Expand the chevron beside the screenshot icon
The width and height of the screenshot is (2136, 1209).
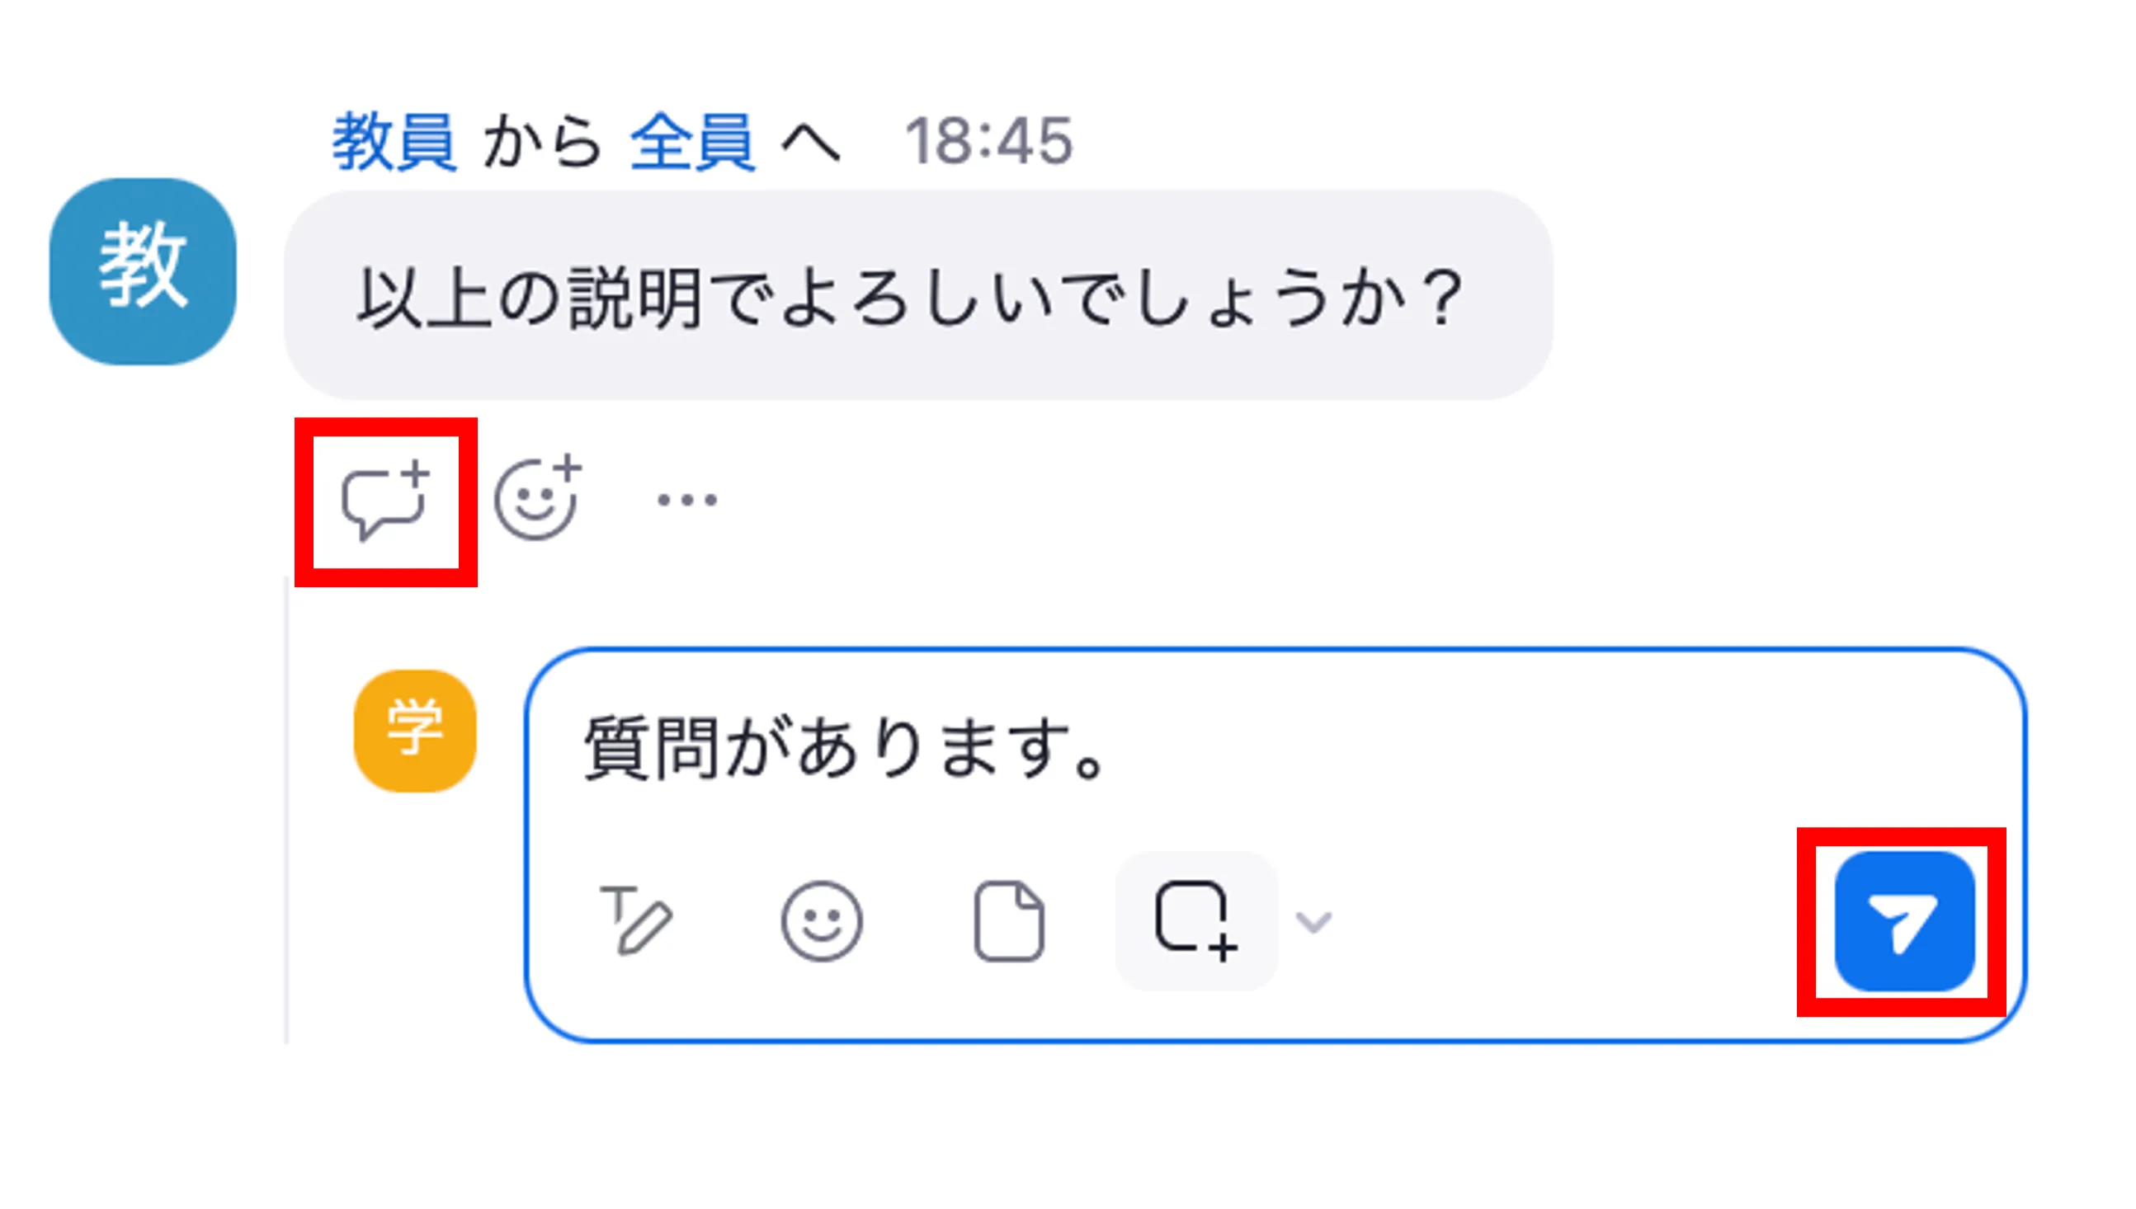point(1313,922)
